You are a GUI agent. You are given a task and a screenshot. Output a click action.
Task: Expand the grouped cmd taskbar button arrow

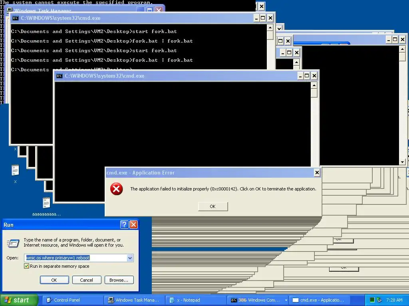pos(286,300)
